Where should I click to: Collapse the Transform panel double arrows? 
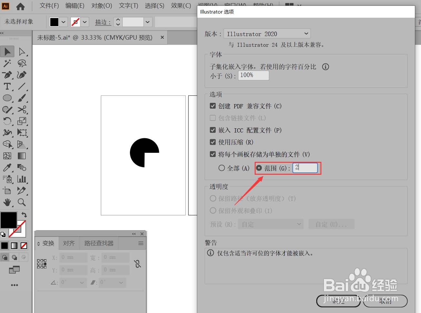(134, 234)
